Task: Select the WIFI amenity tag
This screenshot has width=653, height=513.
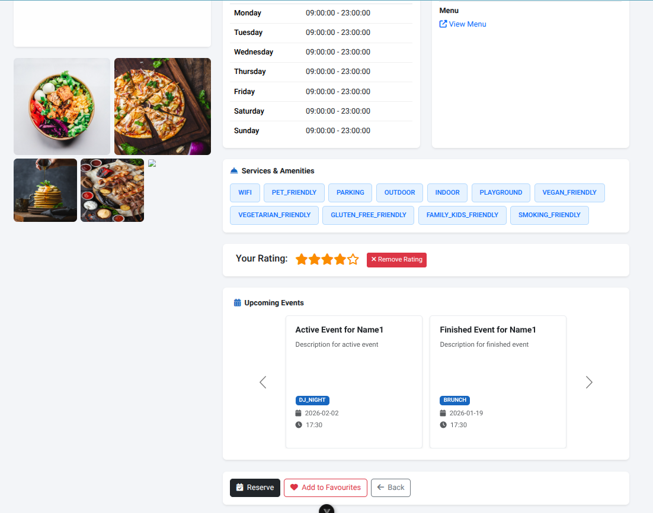Action: click(245, 193)
